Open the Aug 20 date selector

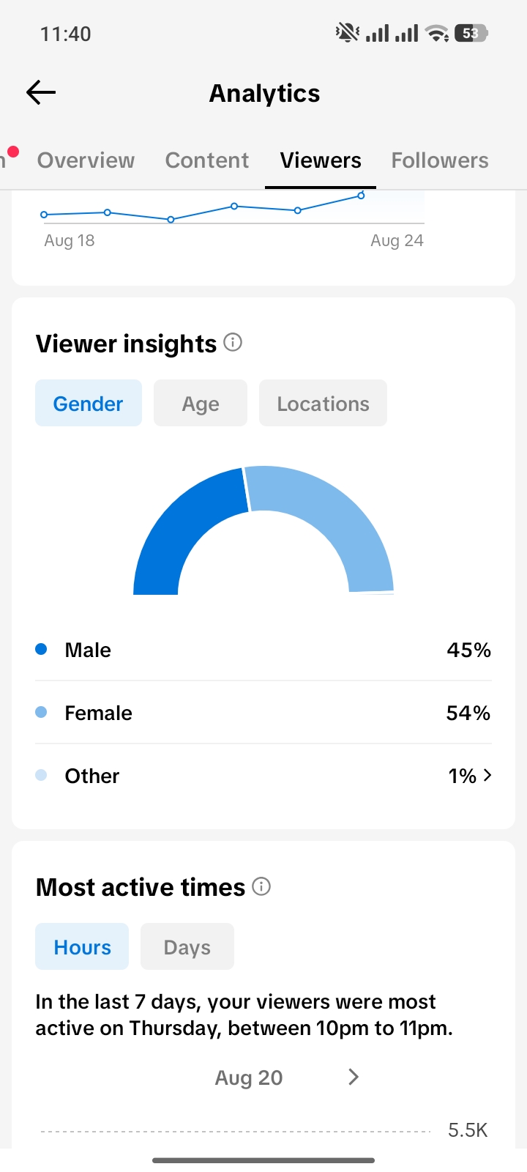249,1078
